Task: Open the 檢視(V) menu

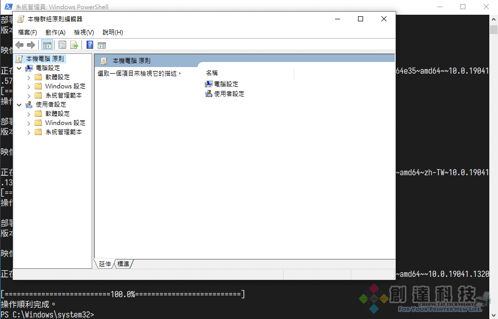Action: [84, 32]
